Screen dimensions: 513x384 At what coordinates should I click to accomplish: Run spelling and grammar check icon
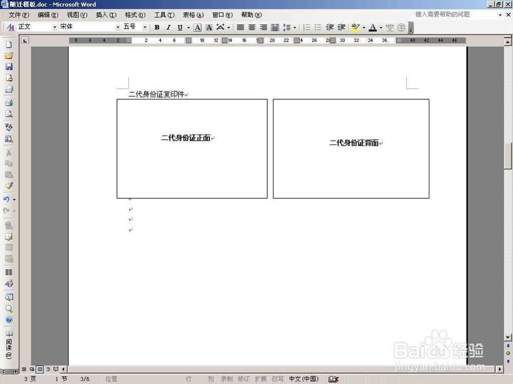pos(9,126)
